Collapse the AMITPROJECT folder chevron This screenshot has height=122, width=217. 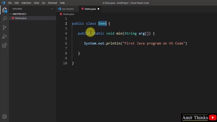coord(11,14)
